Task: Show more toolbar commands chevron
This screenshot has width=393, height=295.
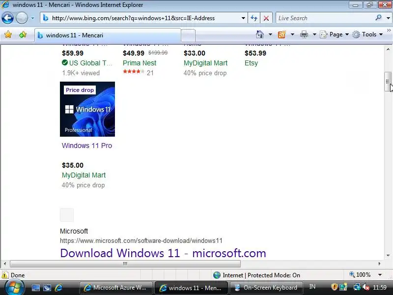Action: [x=389, y=30]
